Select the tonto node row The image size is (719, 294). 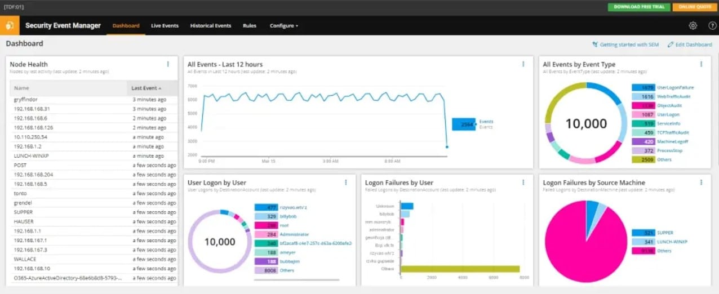[94, 193]
